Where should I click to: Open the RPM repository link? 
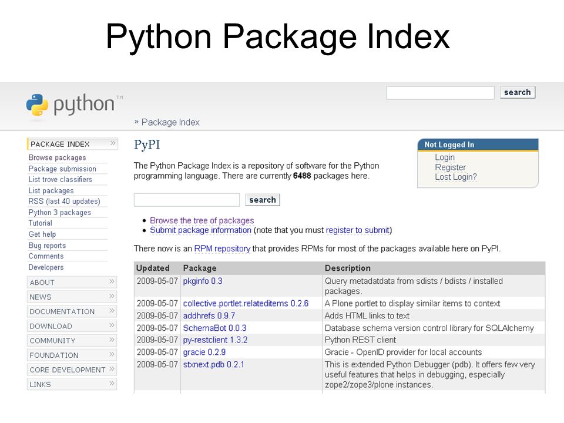pos(222,249)
